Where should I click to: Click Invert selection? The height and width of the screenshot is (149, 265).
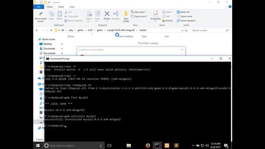tap(186, 21)
